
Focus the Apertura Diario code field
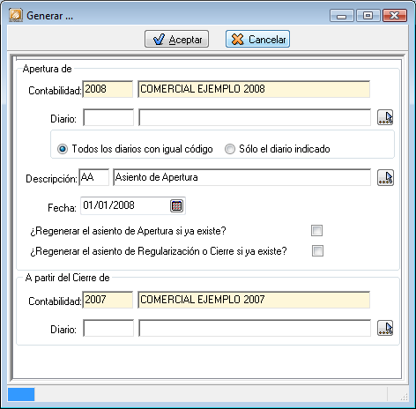tap(108, 117)
